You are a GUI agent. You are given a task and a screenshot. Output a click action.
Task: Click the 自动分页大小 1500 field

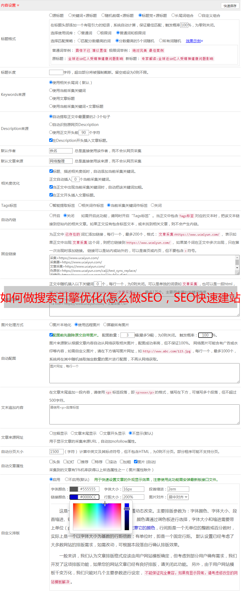point(57,452)
